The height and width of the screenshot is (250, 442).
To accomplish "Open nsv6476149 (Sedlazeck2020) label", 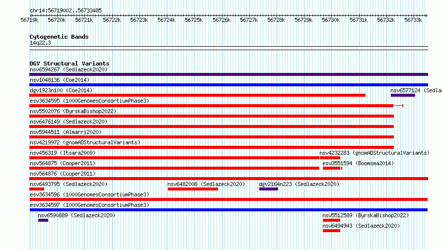I will [69, 122].
